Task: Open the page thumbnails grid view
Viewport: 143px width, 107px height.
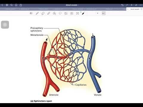Action: coord(7,5)
